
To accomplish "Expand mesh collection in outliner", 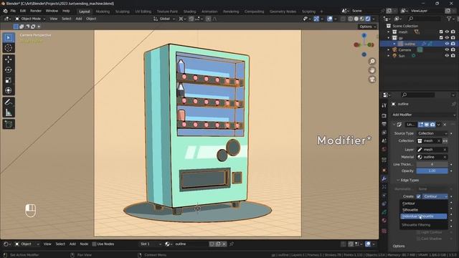I will point(389,32).
